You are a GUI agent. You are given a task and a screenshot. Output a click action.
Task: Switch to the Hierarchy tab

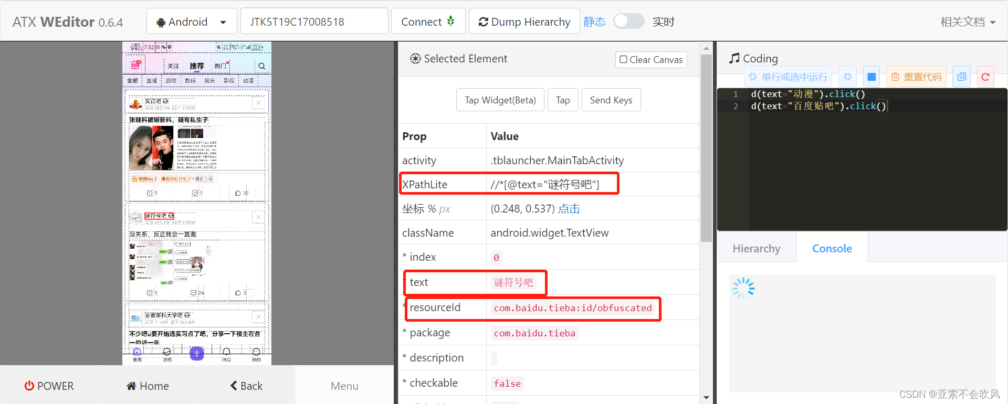click(757, 249)
